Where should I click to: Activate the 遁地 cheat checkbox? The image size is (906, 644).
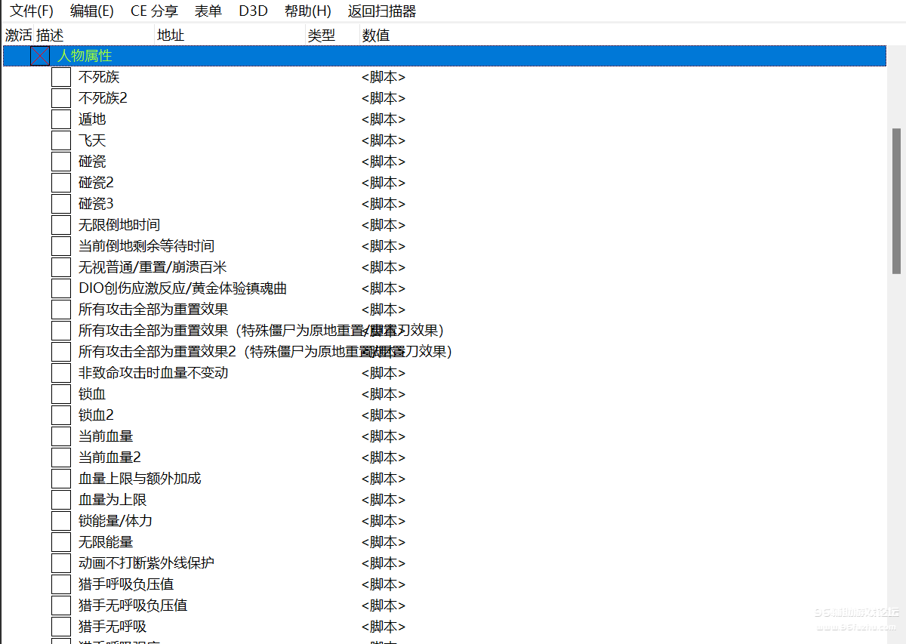[61, 119]
